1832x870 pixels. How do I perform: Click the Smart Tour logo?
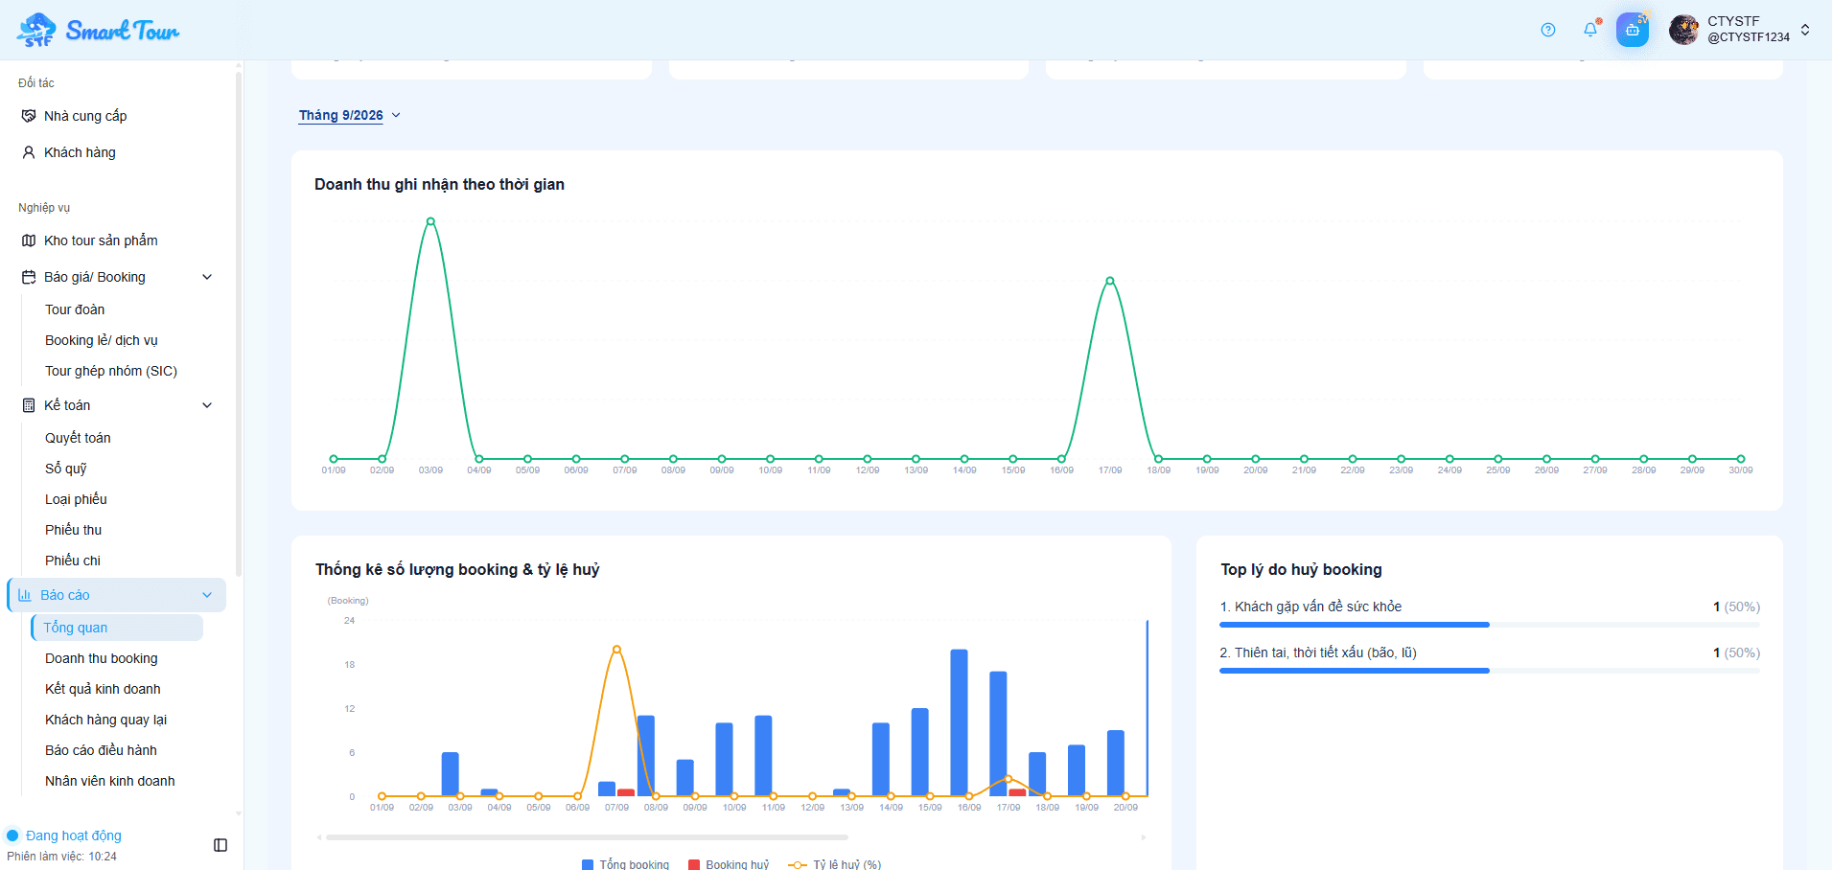click(98, 30)
